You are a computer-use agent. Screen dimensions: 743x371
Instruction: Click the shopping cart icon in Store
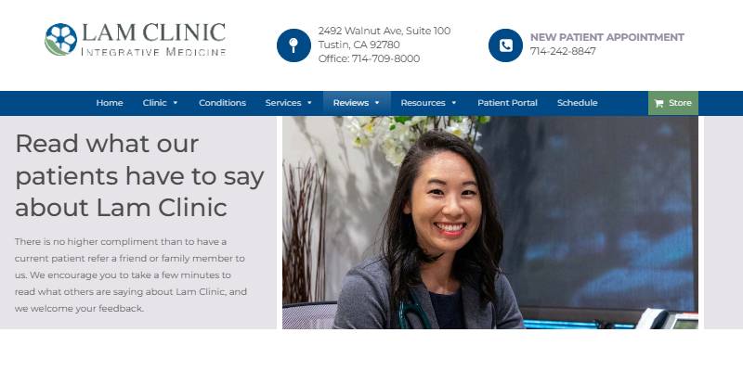(658, 103)
